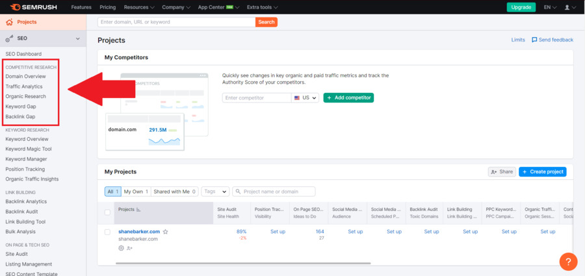
Task: Open the EN language selector
Action: (x=551, y=7)
